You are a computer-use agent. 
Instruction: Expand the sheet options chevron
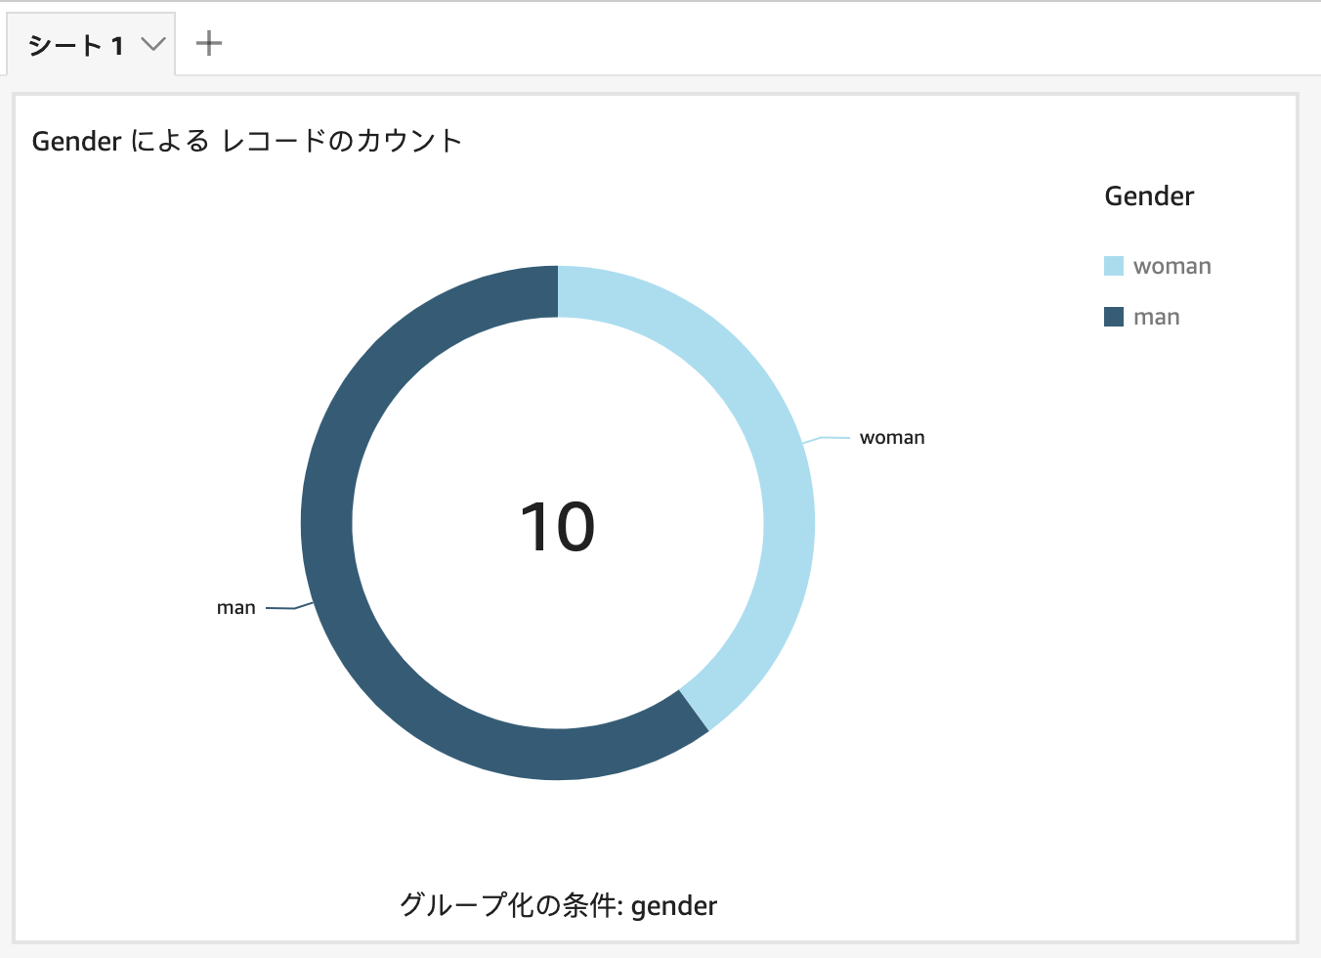(152, 43)
